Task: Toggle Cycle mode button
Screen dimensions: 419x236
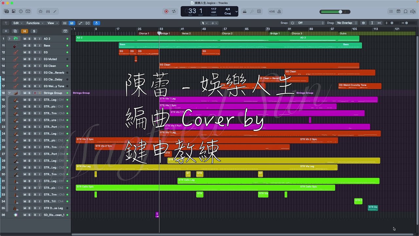Action: point(174,11)
